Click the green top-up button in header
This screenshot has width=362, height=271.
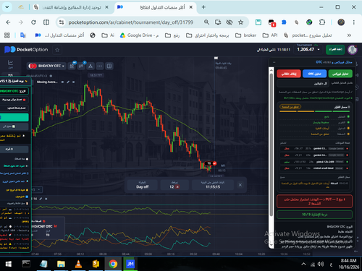click(335, 49)
